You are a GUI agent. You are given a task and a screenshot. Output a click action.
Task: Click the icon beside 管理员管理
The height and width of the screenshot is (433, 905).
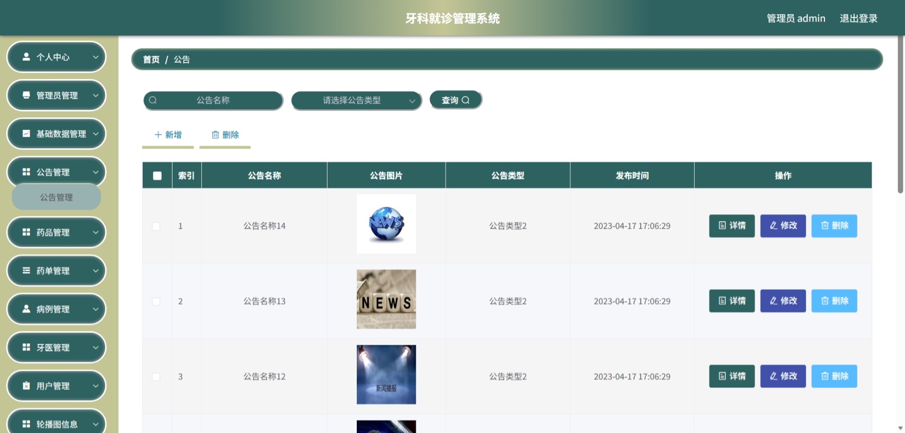pyautogui.click(x=26, y=95)
